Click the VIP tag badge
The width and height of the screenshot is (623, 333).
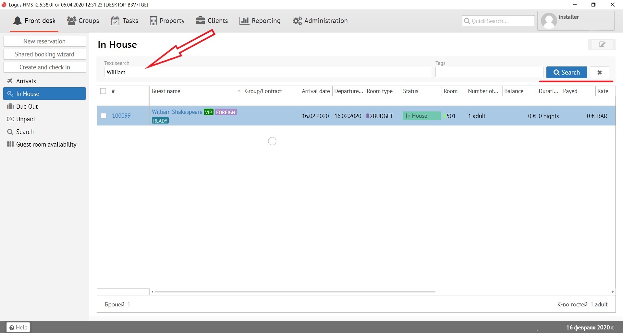pos(209,112)
